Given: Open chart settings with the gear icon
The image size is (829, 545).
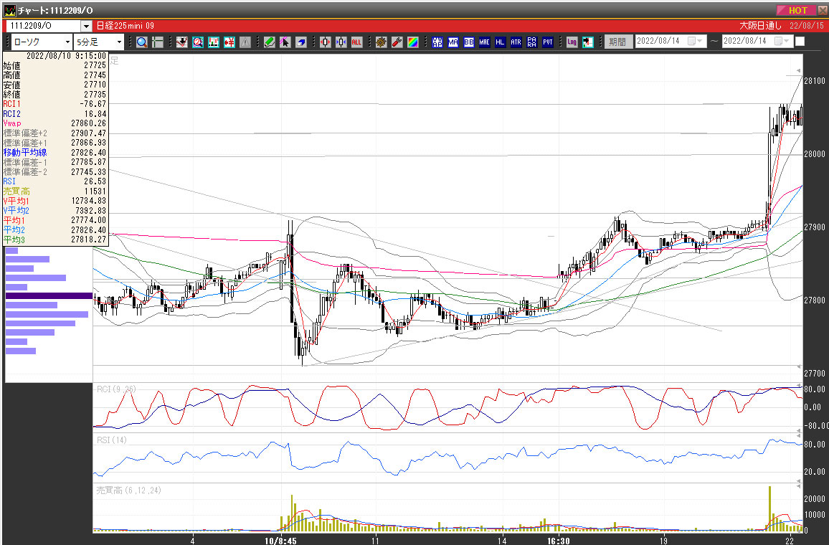Looking at the screenshot, I should click(x=382, y=42).
